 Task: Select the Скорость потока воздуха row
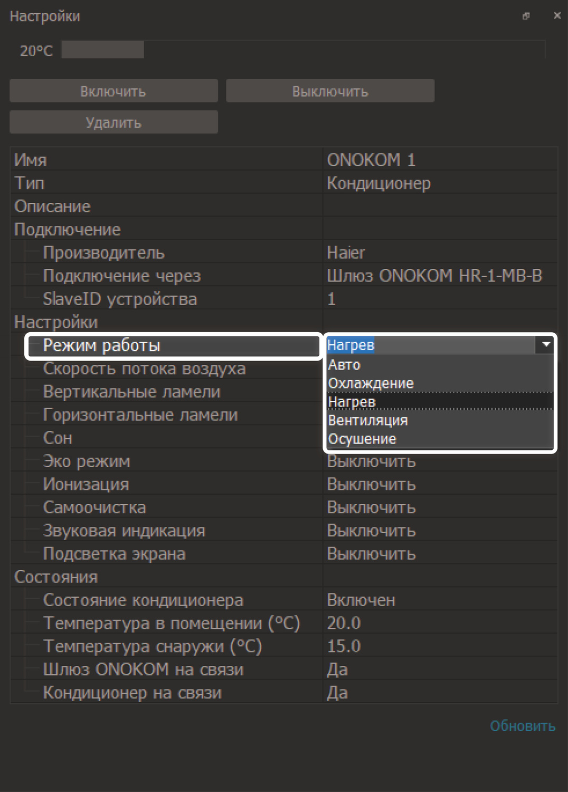click(144, 369)
